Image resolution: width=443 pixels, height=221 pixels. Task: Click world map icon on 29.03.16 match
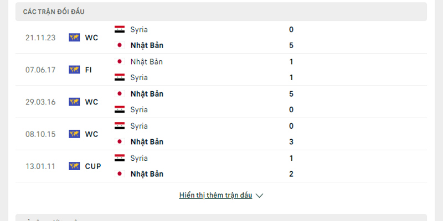[74, 102]
